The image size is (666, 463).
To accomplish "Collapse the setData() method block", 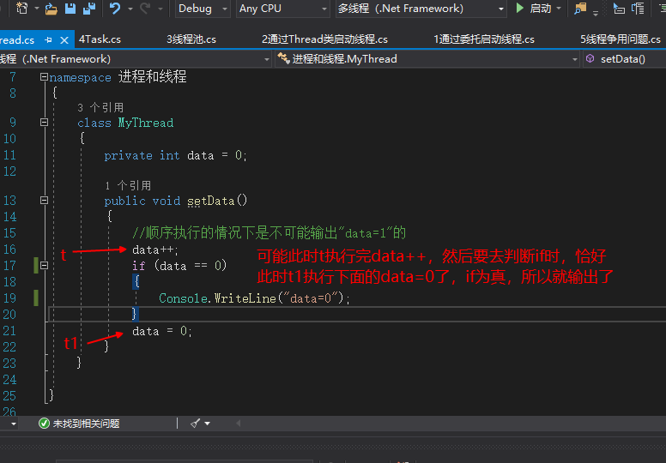I will tap(44, 201).
